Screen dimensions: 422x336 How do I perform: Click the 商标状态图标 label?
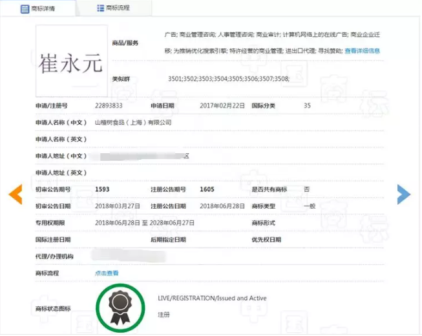click(x=53, y=308)
